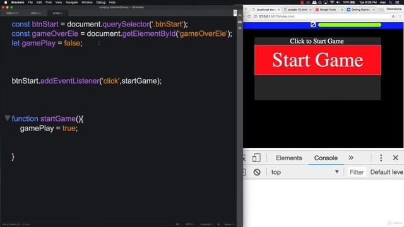Open the Navigate menu
404x227 pixels.
[71, 3]
